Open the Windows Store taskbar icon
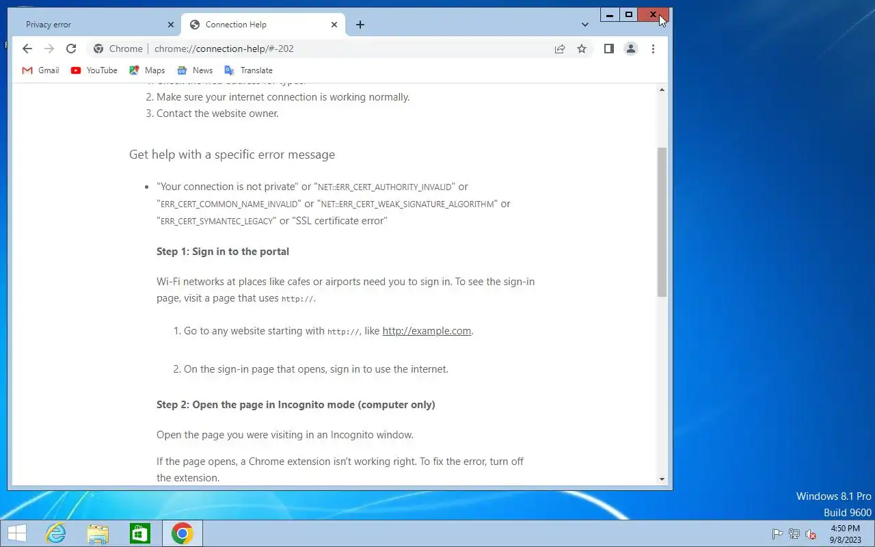This screenshot has width=875, height=547. 140,533
